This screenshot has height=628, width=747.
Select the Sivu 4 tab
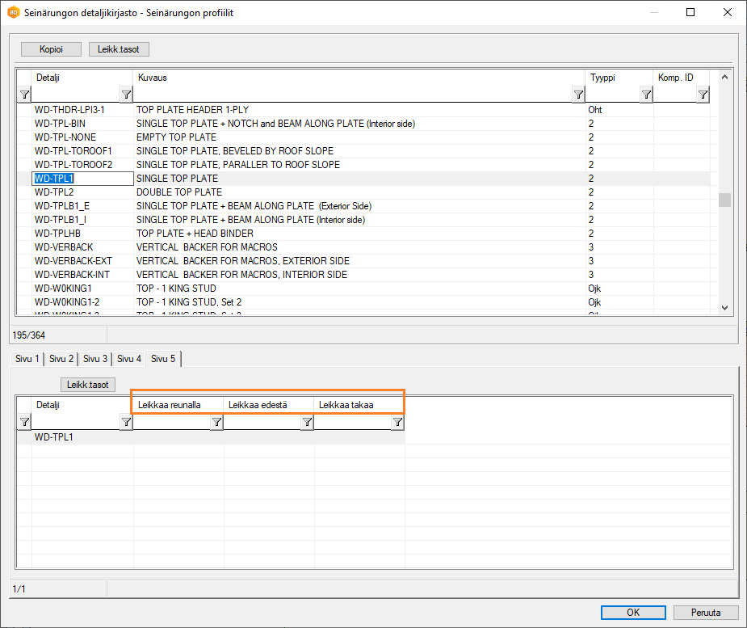(129, 359)
